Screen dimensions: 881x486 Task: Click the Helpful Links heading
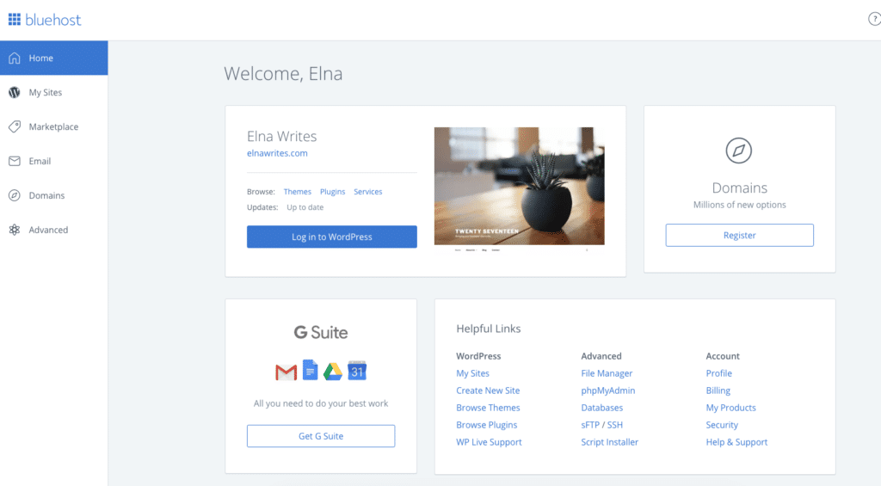489,329
